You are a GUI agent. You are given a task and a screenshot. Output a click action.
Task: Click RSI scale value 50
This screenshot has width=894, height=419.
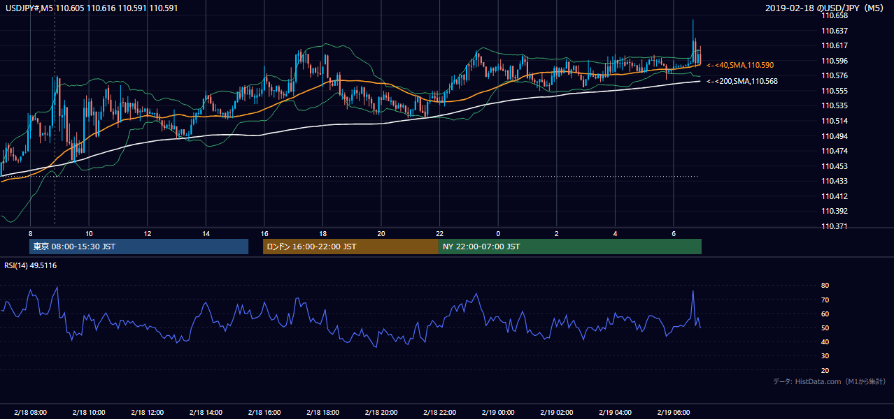tap(825, 328)
